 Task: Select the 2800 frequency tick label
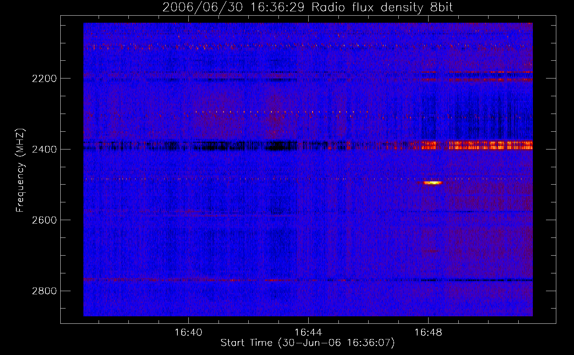point(44,291)
